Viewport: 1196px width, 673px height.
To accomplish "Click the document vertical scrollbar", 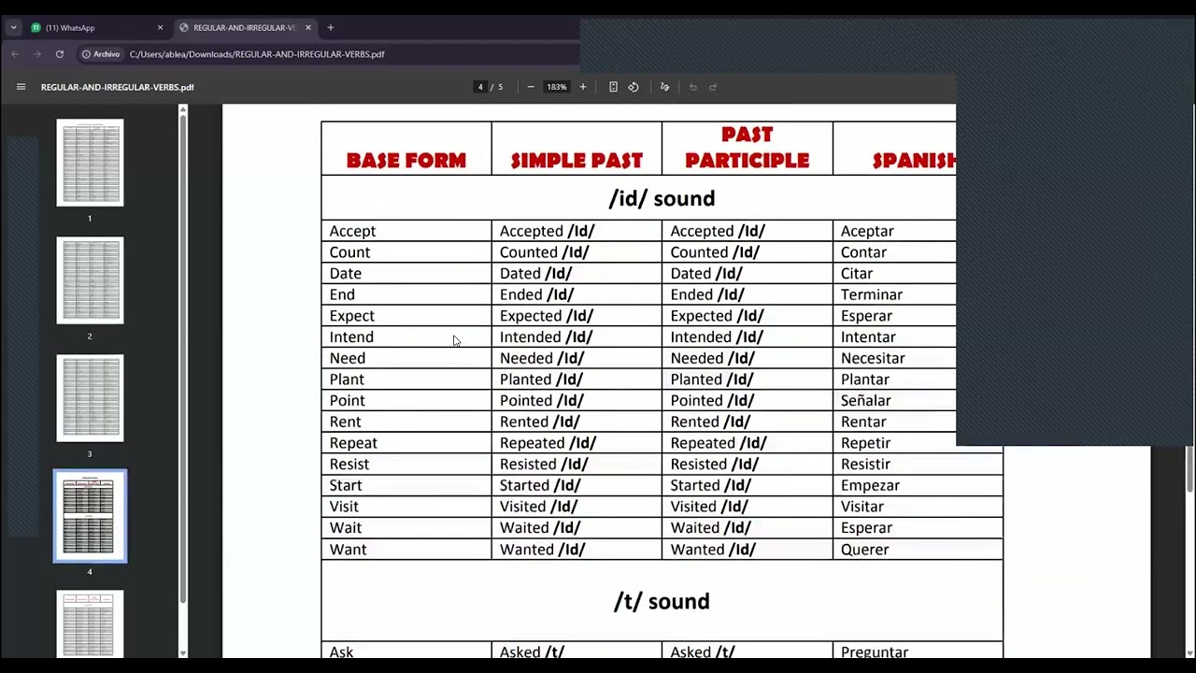I will 1189,467.
